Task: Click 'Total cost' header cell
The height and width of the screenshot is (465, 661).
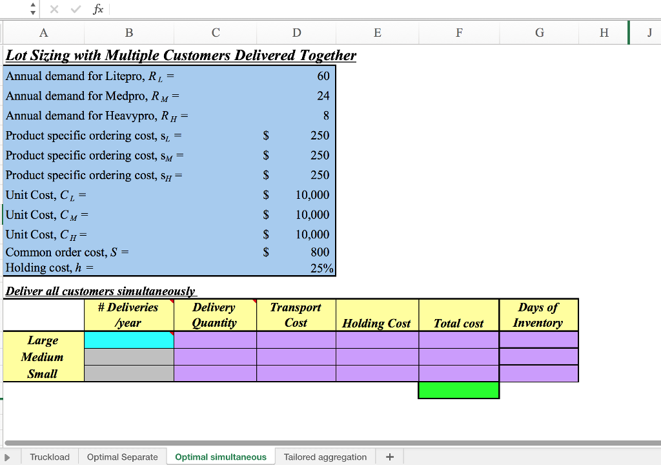Action: [459, 315]
